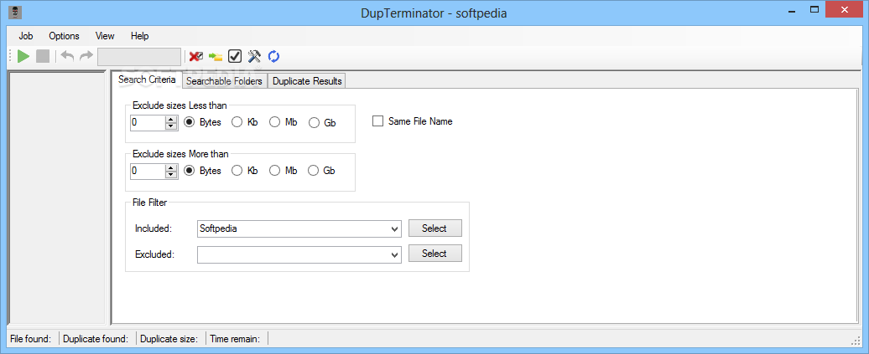Image resolution: width=869 pixels, height=354 pixels.
Task: Maximize the DupTerminator window
Action: pos(814,9)
